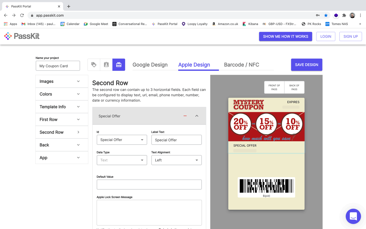Go forward in browser history

pos(14,15)
